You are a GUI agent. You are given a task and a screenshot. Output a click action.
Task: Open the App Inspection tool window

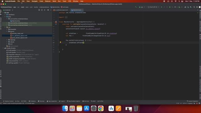click(x=52, y=101)
